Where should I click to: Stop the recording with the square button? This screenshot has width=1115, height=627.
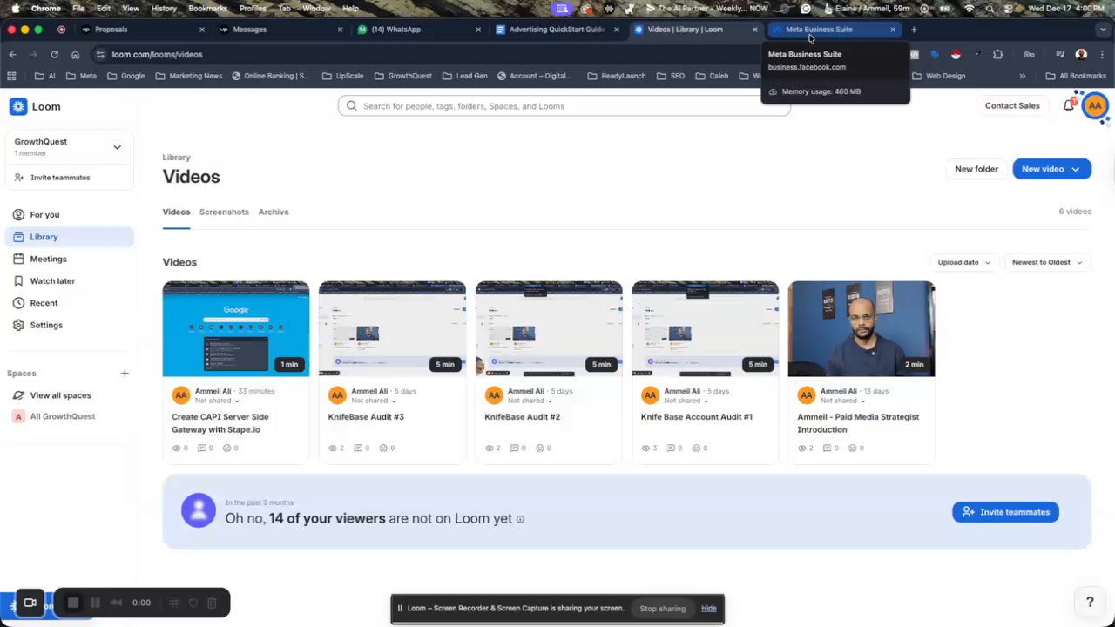73,603
